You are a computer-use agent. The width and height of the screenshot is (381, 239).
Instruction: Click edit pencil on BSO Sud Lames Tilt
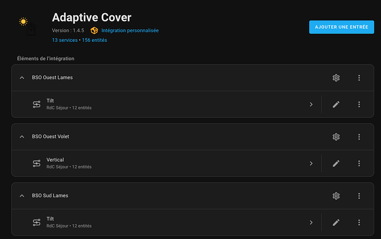(336, 222)
